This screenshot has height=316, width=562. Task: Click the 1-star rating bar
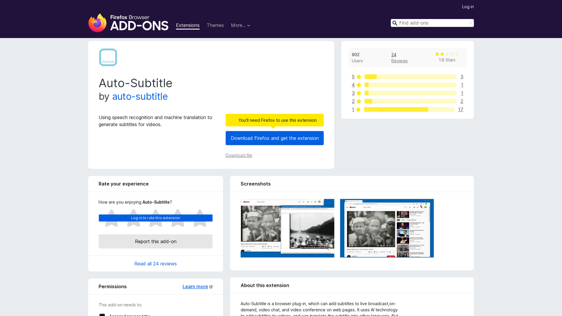(409, 110)
